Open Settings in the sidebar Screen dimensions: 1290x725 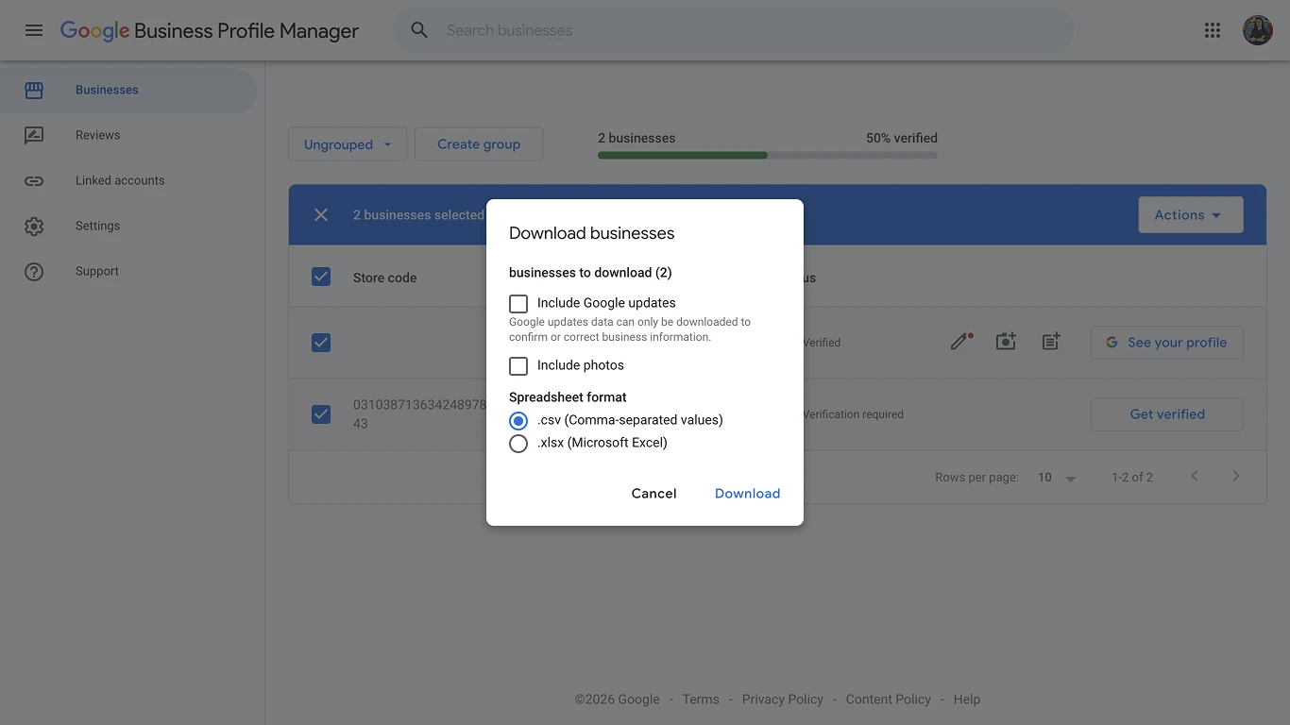(x=128, y=227)
